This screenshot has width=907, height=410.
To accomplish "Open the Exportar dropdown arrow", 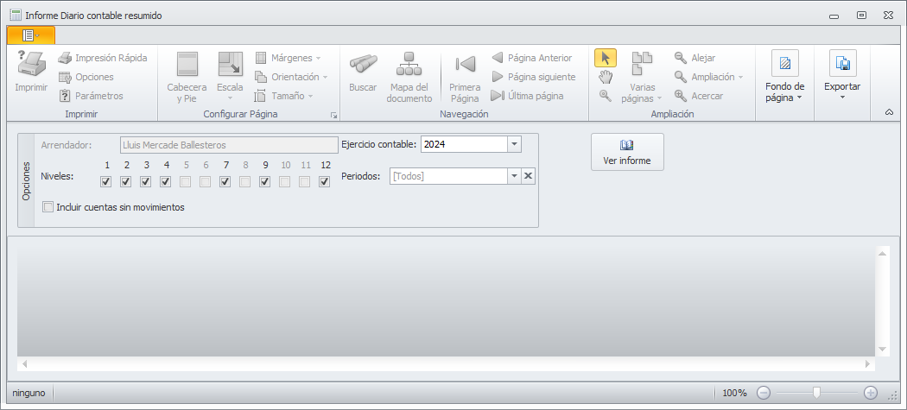I will 842,98.
